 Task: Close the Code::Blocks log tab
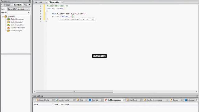coord(53,100)
